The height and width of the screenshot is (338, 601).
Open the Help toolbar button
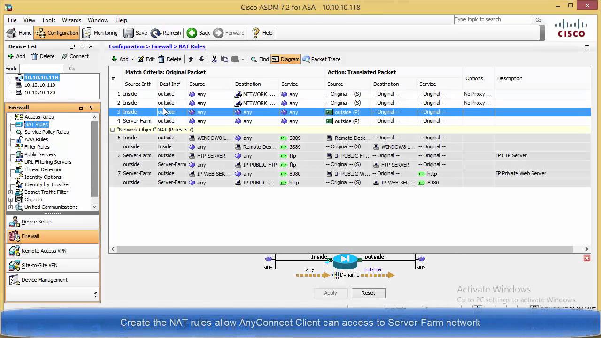pos(262,33)
